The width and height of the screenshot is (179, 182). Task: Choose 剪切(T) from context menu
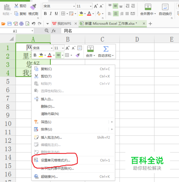[73, 76]
